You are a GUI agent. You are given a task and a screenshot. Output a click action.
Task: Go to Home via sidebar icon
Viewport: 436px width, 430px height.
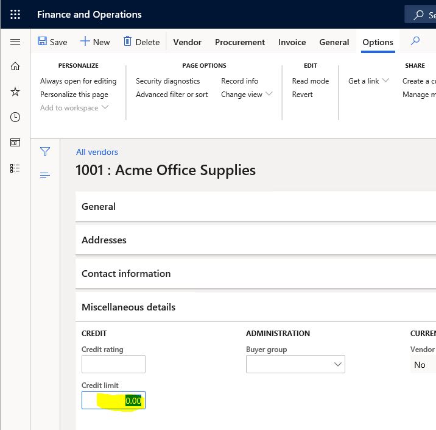(x=15, y=66)
